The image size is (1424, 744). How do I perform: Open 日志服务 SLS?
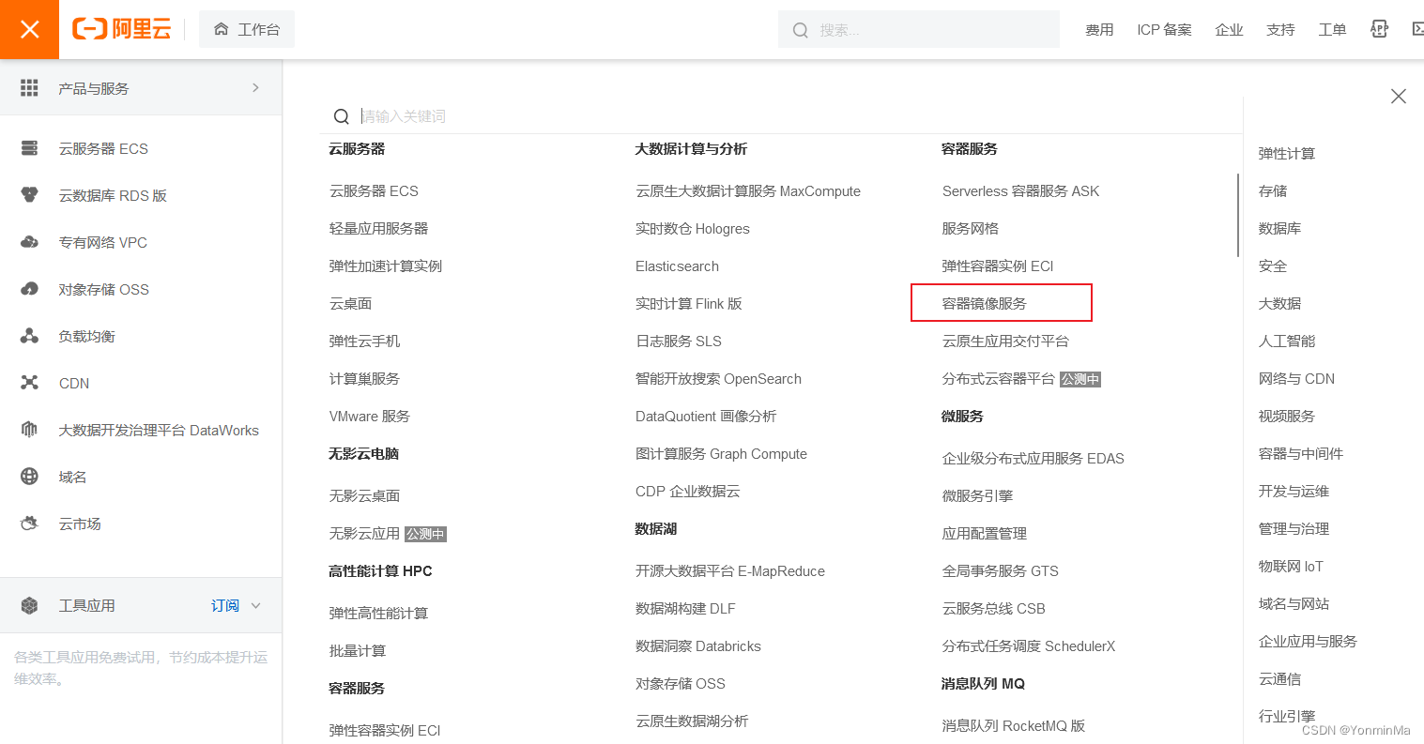(x=679, y=341)
